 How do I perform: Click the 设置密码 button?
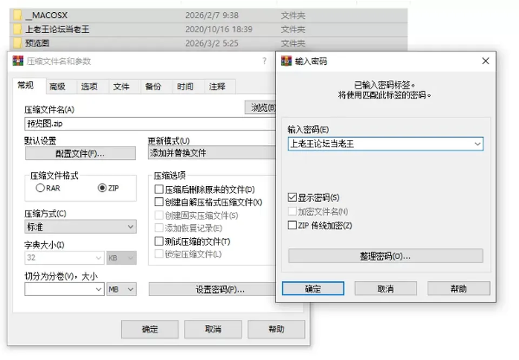[x=213, y=290]
